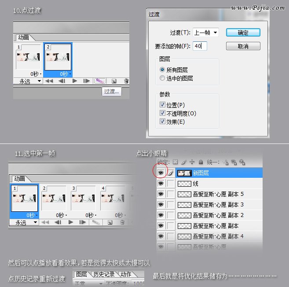Image resolution: width=289 pixels, height=287 pixels.
Task: Toggle eye of 吾爱至斯·心愿 副本 2 layer
Action: [x=161, y=215]
